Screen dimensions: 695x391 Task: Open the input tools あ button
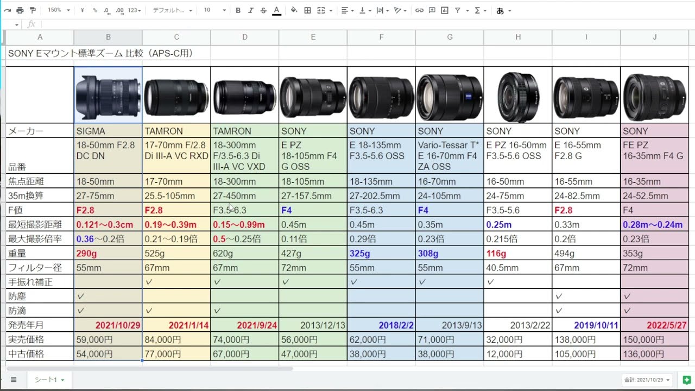click(500, 10)
